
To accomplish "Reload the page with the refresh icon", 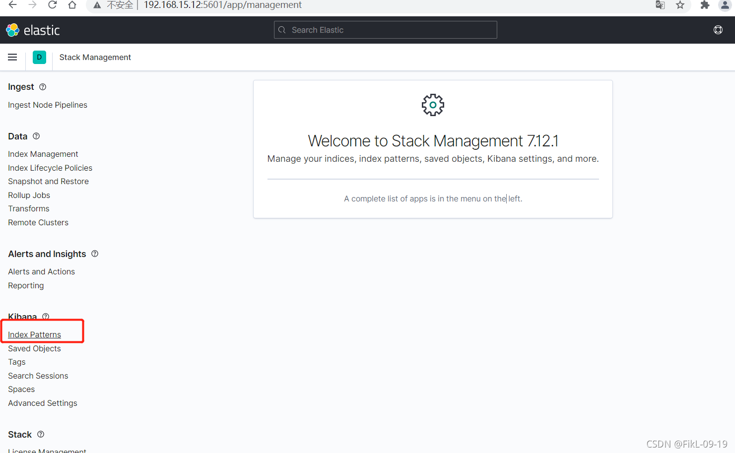I will 53,5.
